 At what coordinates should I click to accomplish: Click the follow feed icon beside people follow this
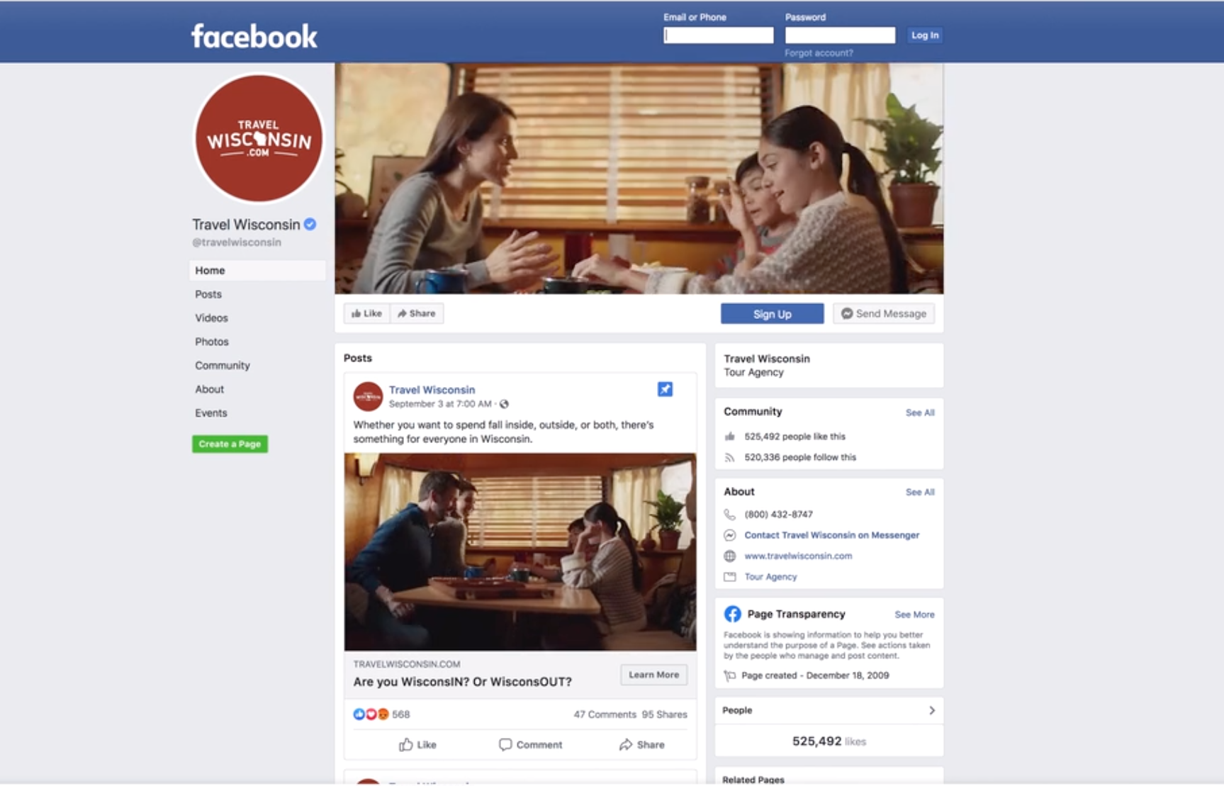(730, 458)
